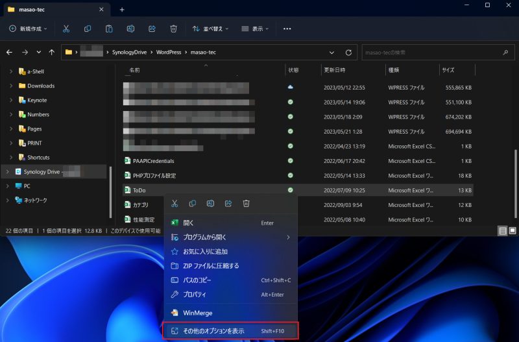The height and width of the screenshot is (342, 519).
Task: Select 開く in the context menu
Action: click(x=231, y=223)
